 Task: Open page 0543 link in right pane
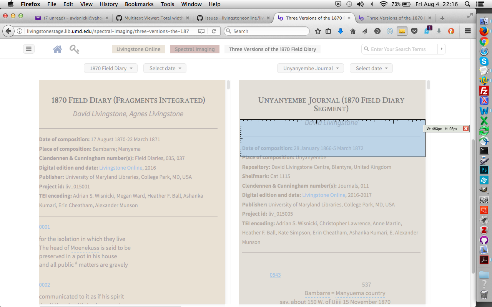point(275,275)
